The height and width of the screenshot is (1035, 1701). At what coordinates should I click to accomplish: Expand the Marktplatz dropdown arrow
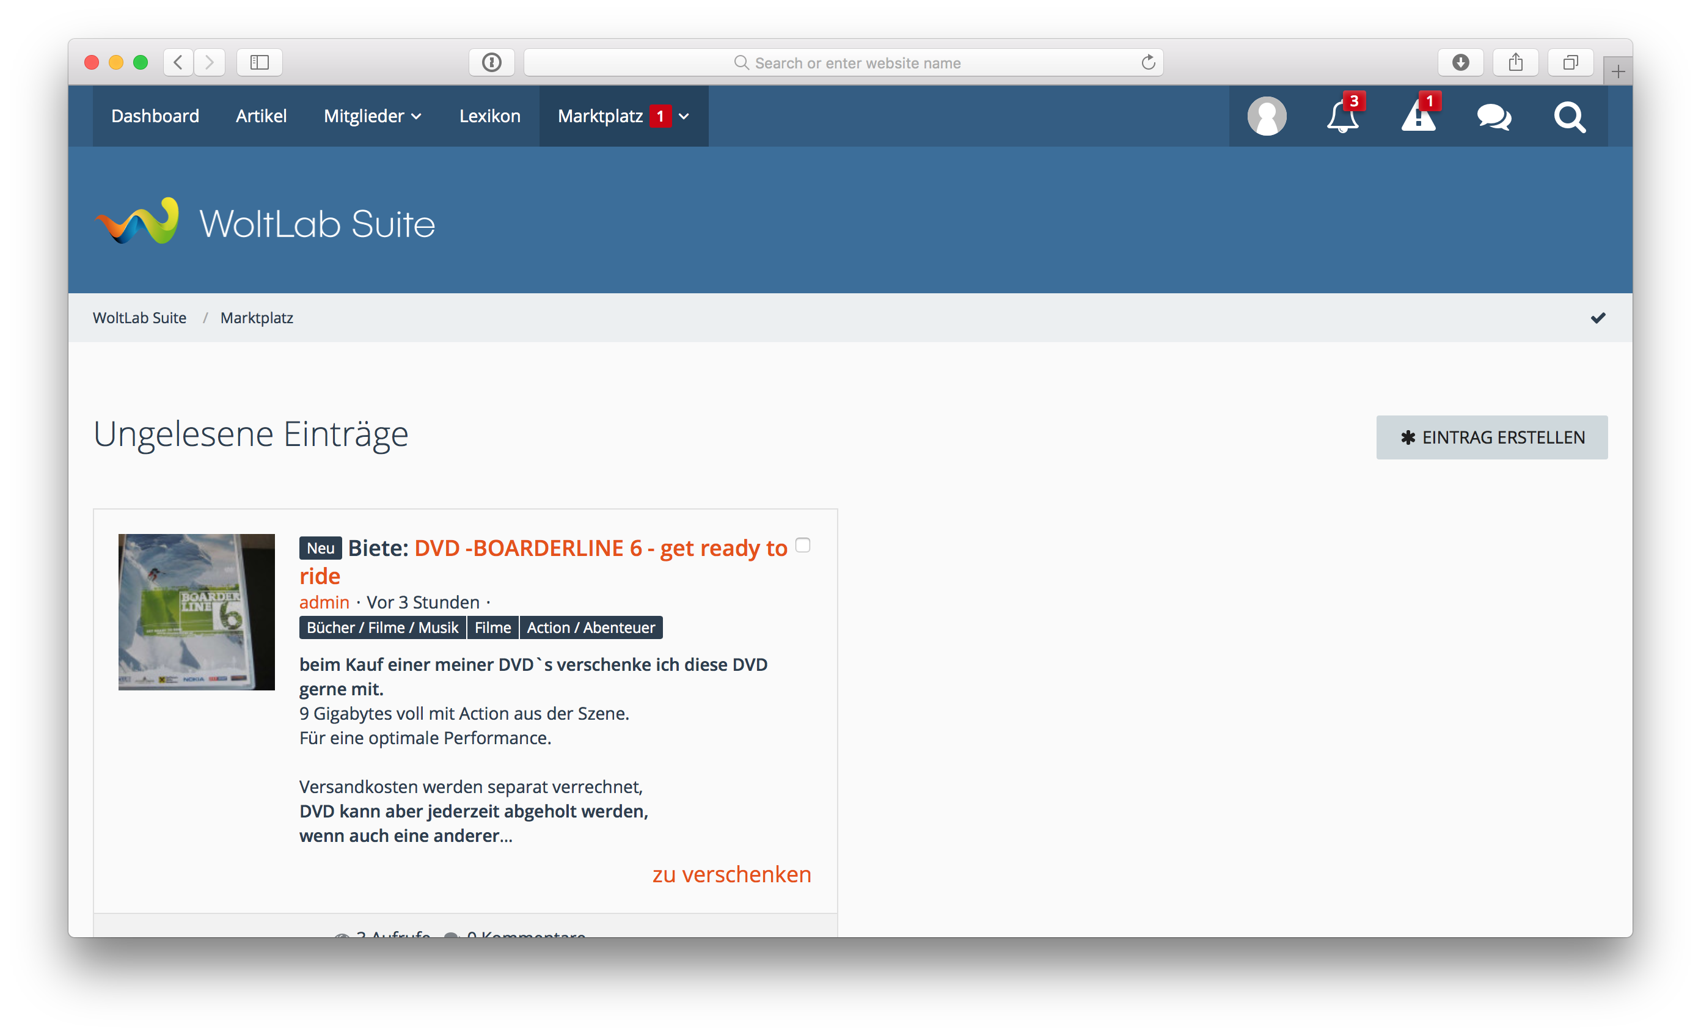(x=684, y=116)
